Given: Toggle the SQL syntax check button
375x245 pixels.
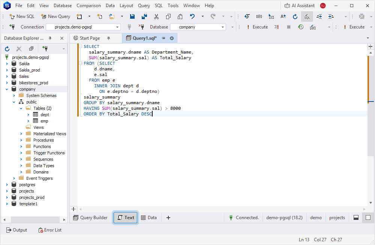Looking at the screenshot, I should (x=307, y=16).
